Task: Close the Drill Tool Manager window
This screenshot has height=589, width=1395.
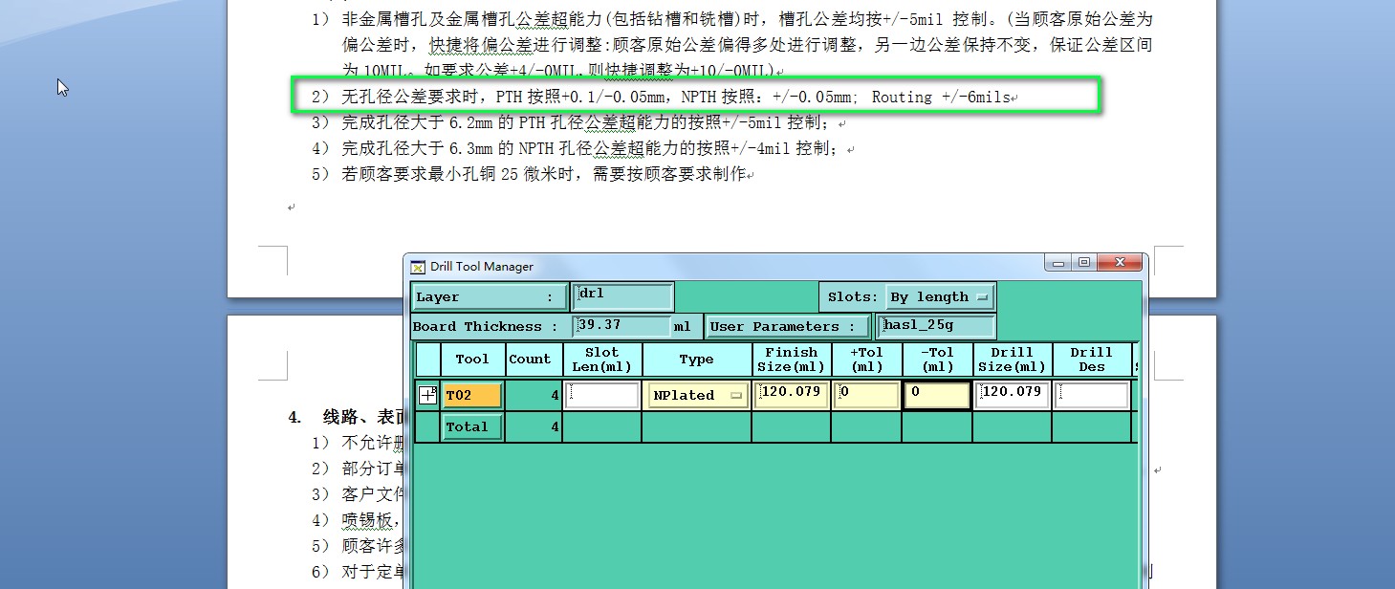Action: pos(1120,262)
